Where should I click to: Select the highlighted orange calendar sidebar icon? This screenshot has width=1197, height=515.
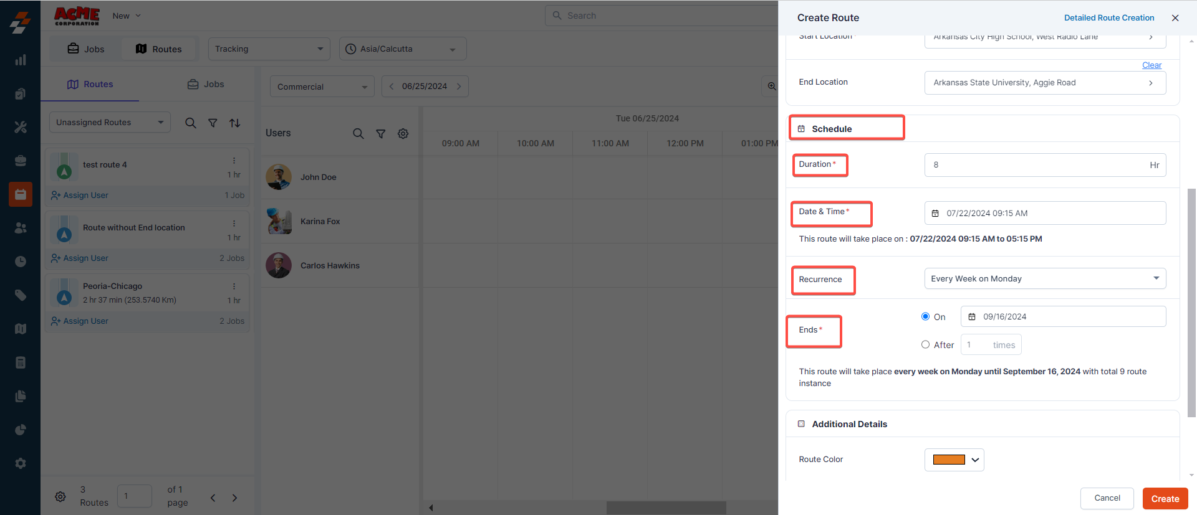(x=21, y=194)
